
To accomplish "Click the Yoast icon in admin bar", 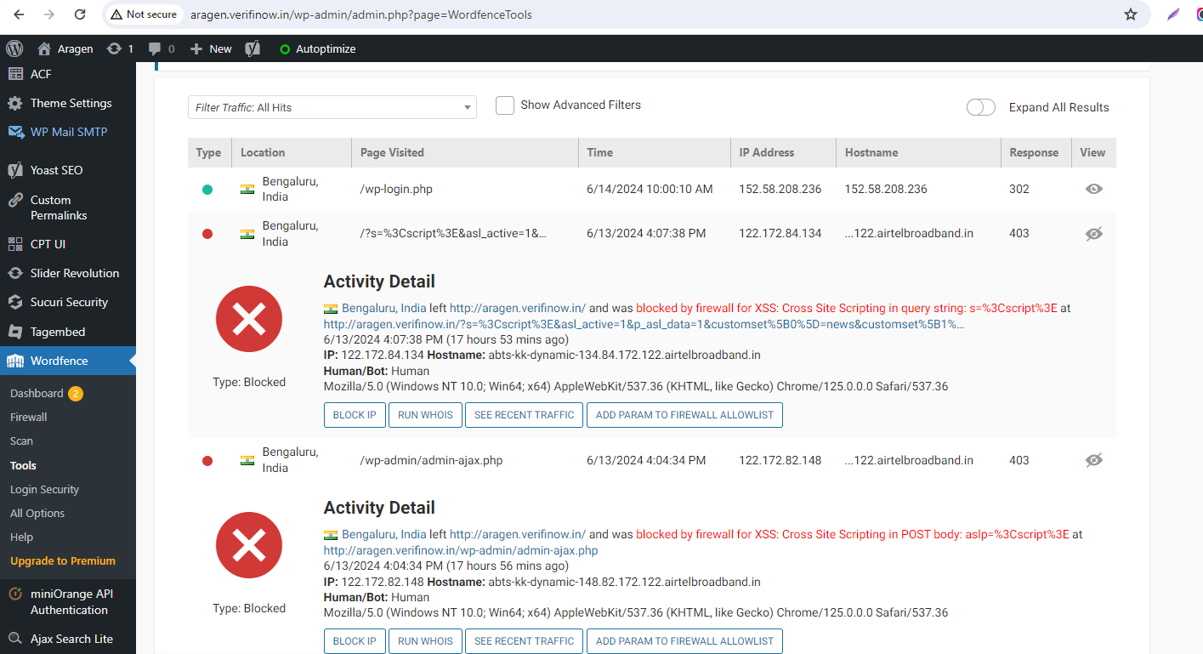I will point(252,48).
